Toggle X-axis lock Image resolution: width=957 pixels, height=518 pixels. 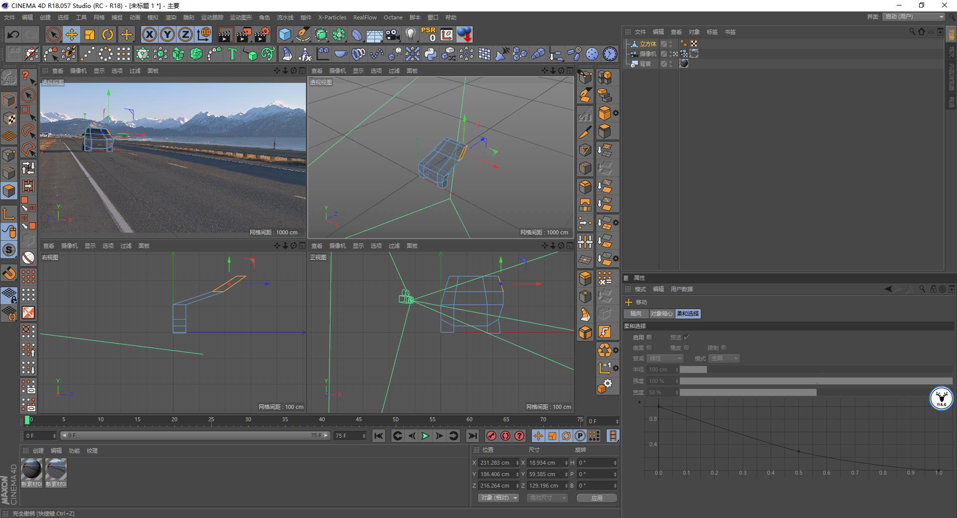click(x=149, y=34)
